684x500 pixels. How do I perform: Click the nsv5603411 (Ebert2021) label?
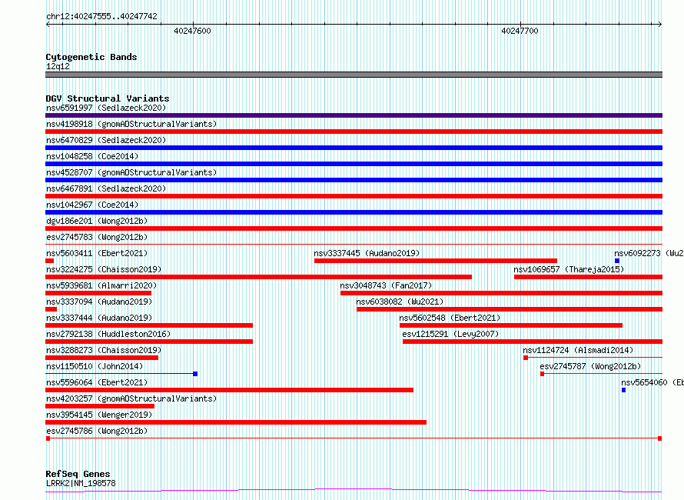click(97, 253)
